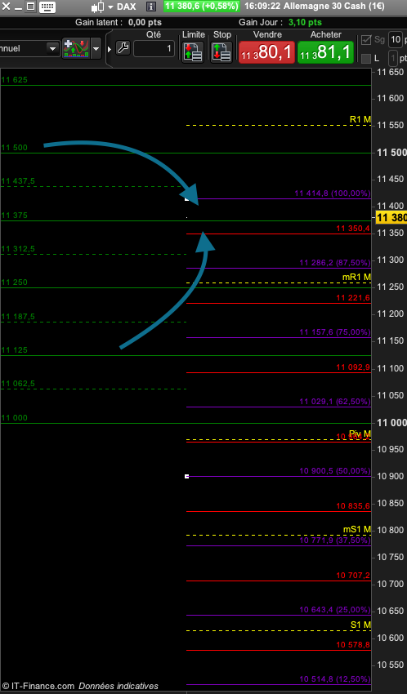Viewport: 407px width, 694px height.
Task: Select the 10 771,9 (37,50%) level label
Action: click(x=335, y=541)
